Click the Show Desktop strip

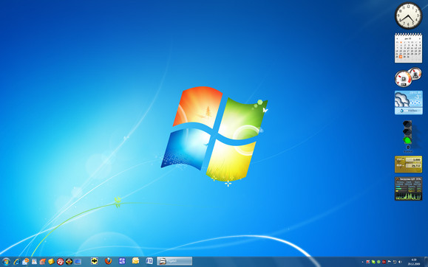[426, 262]
